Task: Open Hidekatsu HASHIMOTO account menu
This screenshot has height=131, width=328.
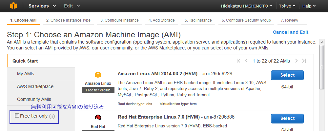Action: point(246,6)
